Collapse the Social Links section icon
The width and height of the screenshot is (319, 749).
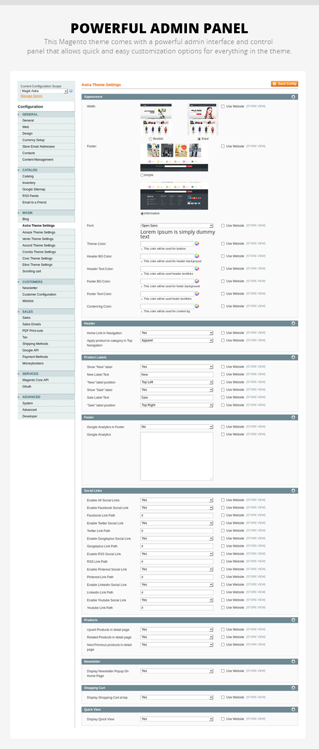(294, 491)
